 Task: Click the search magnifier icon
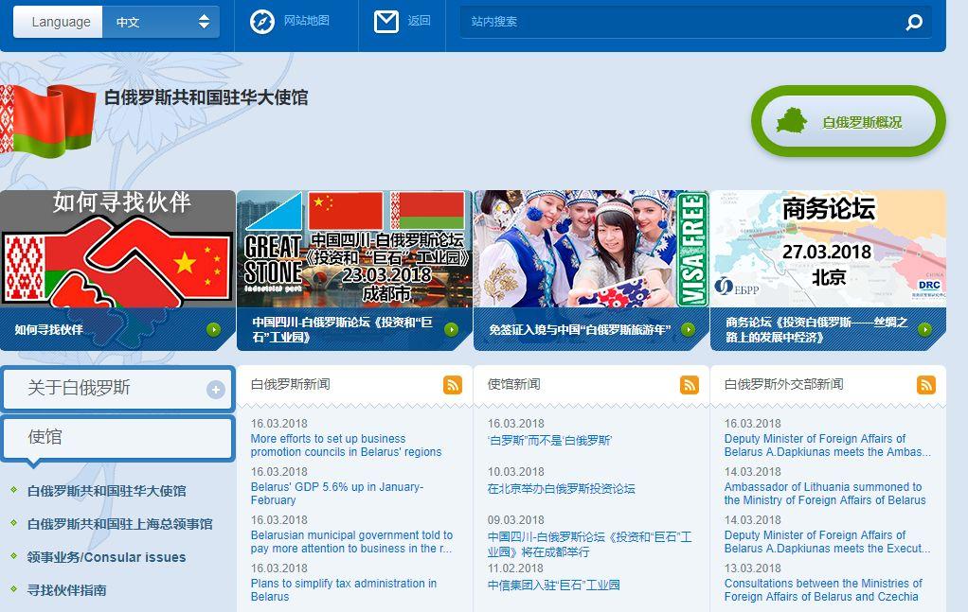914,23
